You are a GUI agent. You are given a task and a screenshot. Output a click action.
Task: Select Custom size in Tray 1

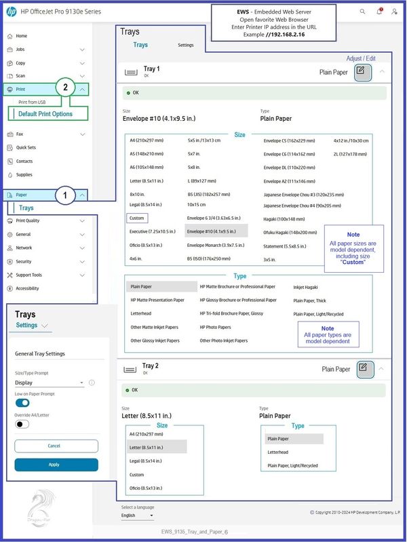click(137, 218)
